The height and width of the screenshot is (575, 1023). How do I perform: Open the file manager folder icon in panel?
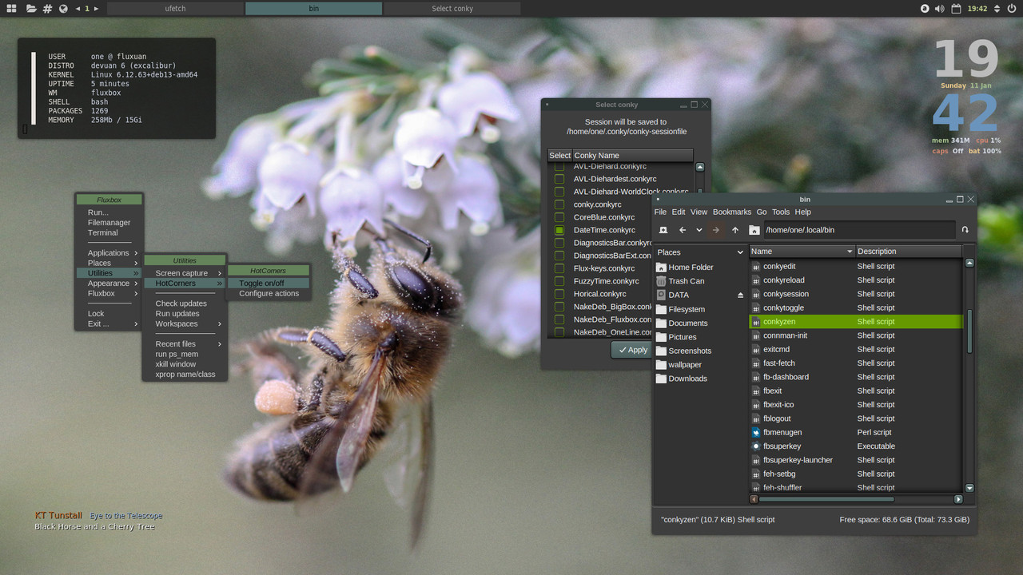tap(30, 9)
